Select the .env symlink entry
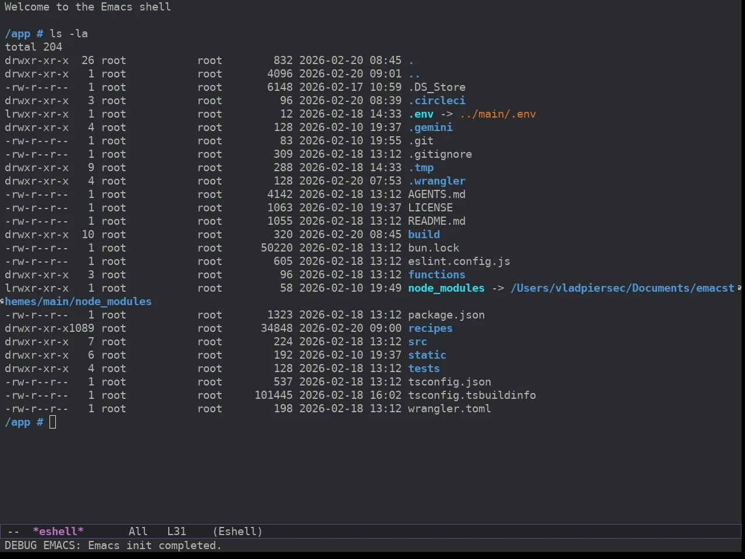Screen dimensions: 745x559 coord(421,114)
